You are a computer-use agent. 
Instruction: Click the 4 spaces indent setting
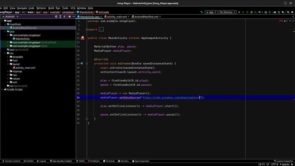[284, 165]
